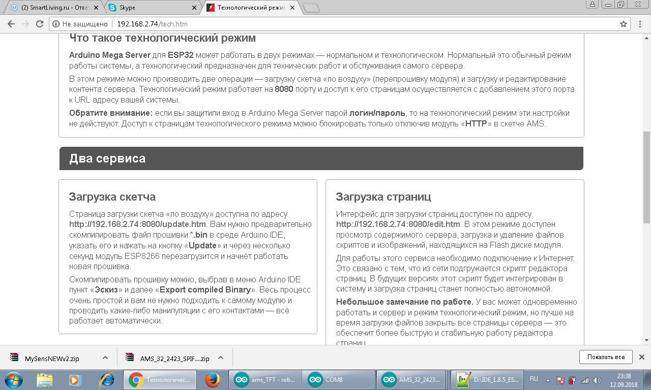This screenshot has height=390, width=651.
Task: Switch to the ams_TFT Arduino window
Action: 265,379
